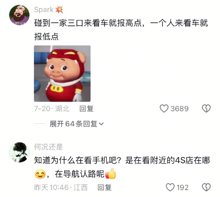Image resolution: width=220 pixels, height=197 pixels.
Task: Reply to Spark's comment via 回复
Action: [x=86, y=109]
